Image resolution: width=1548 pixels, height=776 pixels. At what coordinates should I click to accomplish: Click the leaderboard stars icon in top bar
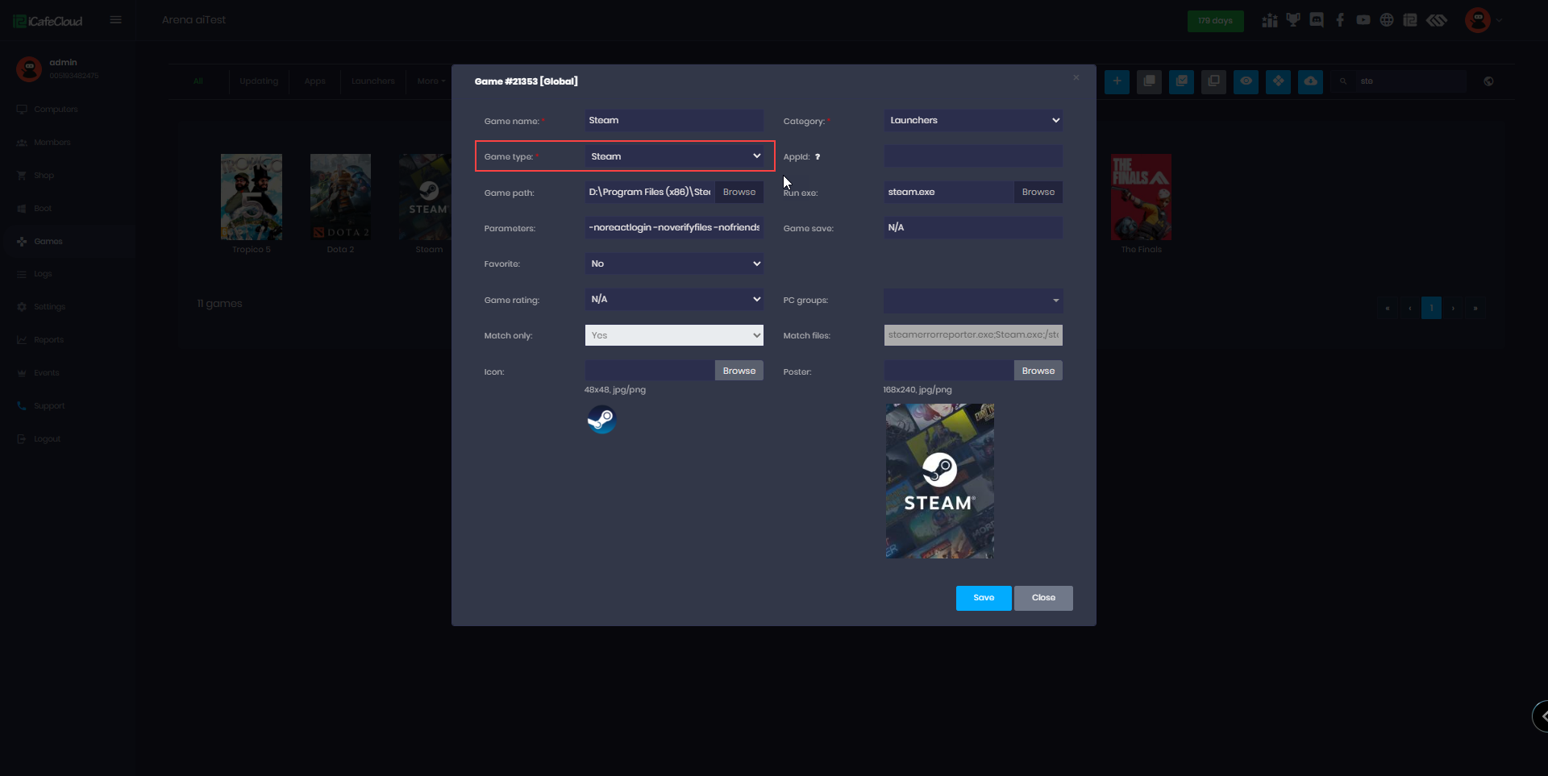pyautogui.click(x=1270, y=20)
